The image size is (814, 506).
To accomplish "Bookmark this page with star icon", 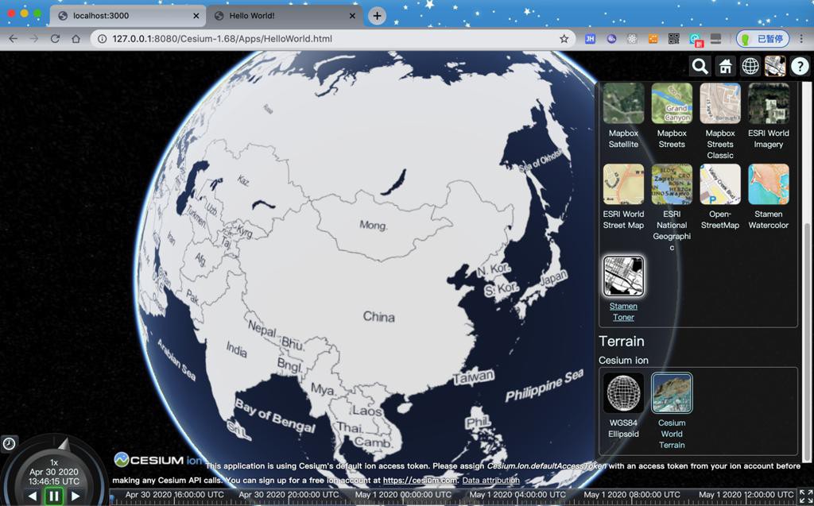I will tap(564, 39).
